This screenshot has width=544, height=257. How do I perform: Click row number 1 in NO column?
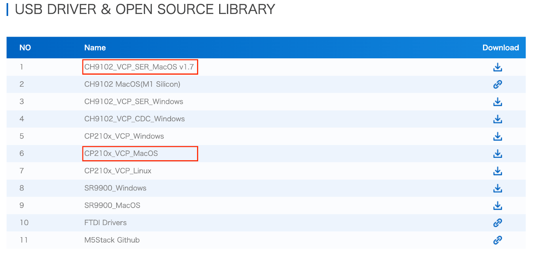tap(22, 67)
